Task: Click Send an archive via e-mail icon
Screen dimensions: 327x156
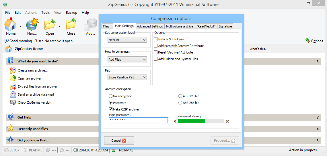Action: [x=13, y=94]
